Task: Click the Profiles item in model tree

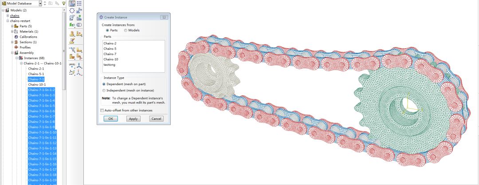Action: 25,47
